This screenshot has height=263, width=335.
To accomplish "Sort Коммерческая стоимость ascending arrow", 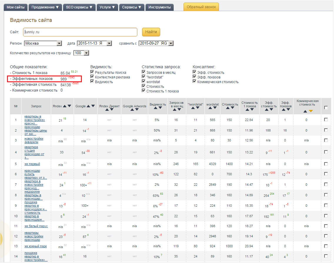I will pos(305,111).
